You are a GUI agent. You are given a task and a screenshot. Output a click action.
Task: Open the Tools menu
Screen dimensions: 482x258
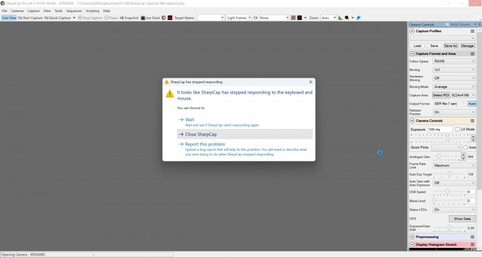58,11
